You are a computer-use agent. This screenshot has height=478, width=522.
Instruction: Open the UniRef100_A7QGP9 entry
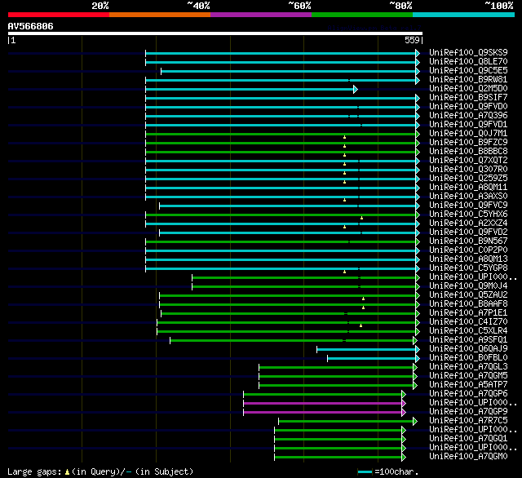coord(468,412)
